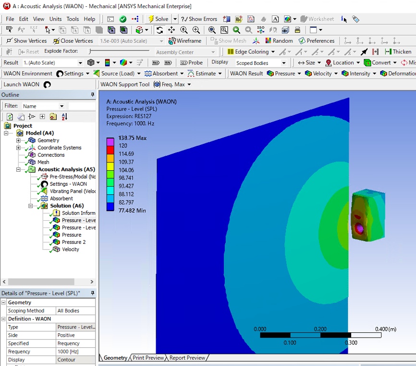Screen dimensions: 416x366
Task: Expand the Coordinate Systems node
Action: [x=18, y=148]
